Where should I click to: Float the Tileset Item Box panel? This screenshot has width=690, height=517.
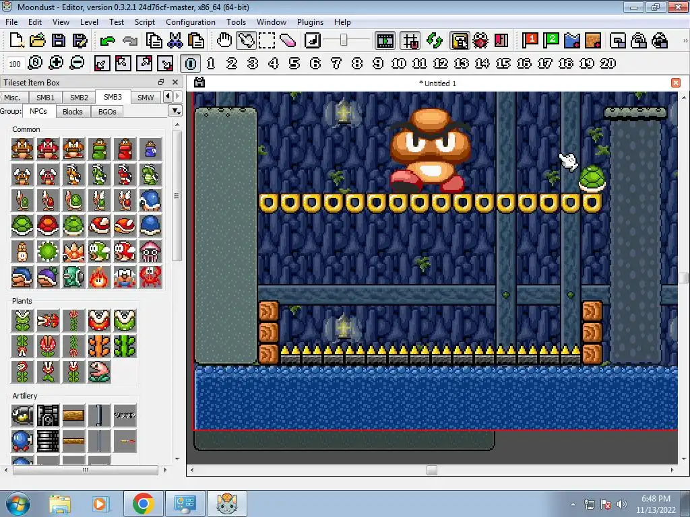(161, 82)
